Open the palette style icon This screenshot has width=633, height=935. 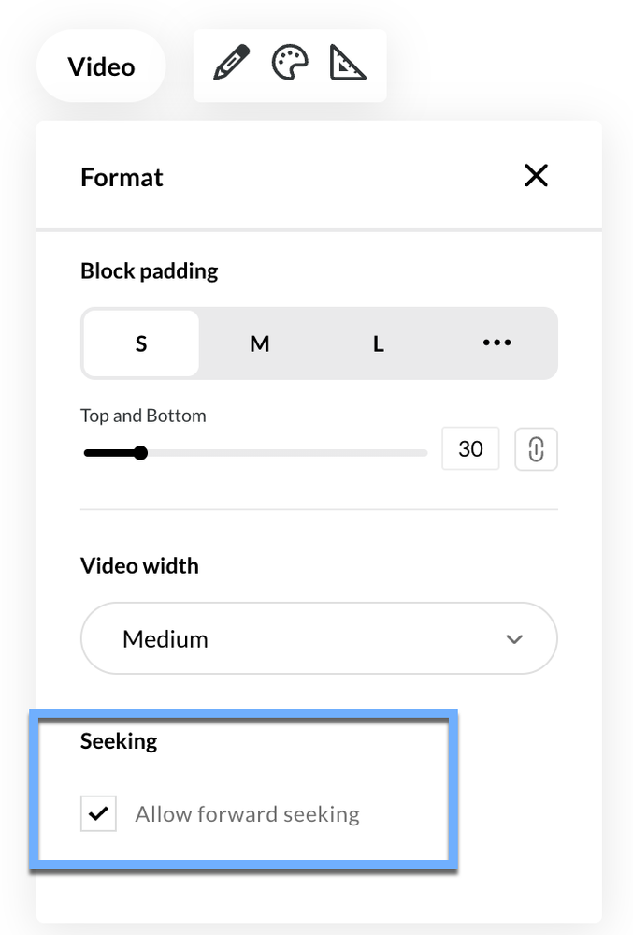pyautogui.click(x=289, y=66)
